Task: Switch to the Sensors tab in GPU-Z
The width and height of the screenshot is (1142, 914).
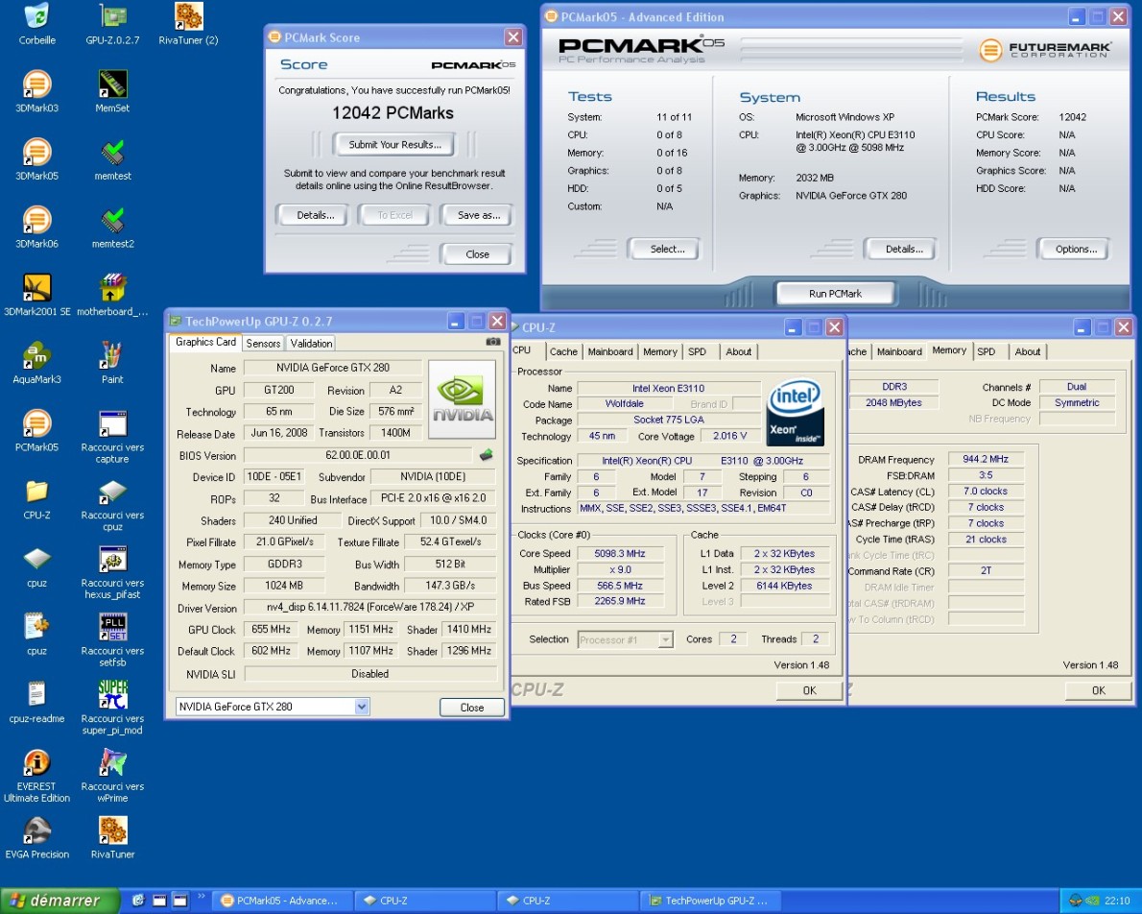Action: [263, 344]
